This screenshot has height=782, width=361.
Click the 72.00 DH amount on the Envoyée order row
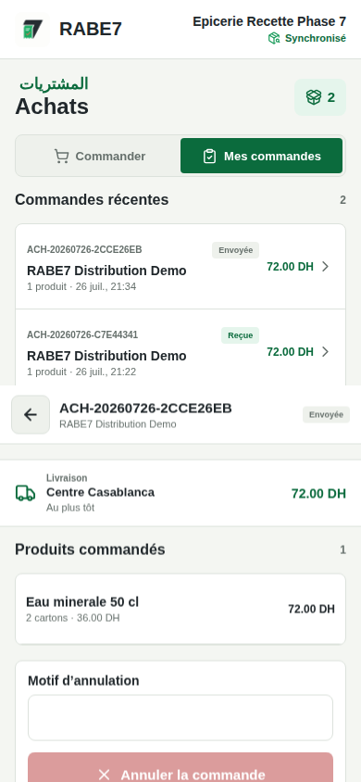pyautogui.click(x=291, y=267)
